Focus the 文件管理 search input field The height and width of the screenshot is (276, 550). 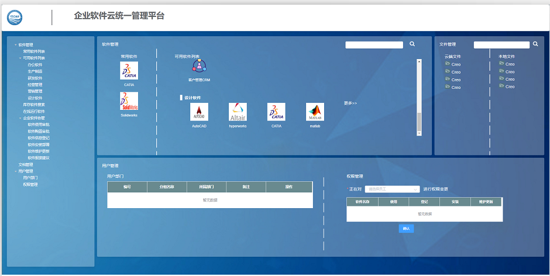click(501, 44)
